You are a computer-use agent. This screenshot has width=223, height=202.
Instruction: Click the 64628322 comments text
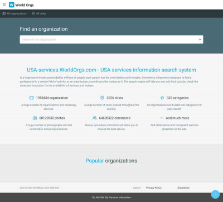coord(115,118)
